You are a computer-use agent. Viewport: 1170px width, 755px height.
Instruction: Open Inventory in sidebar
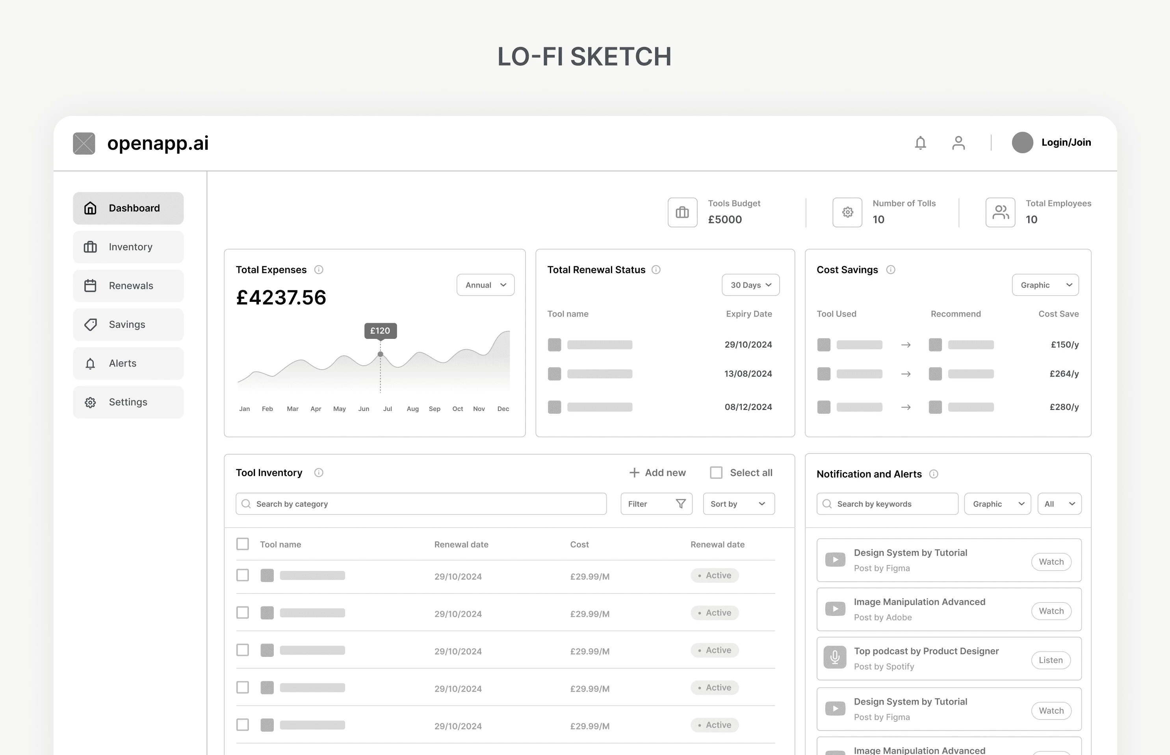tap(128, 247)
